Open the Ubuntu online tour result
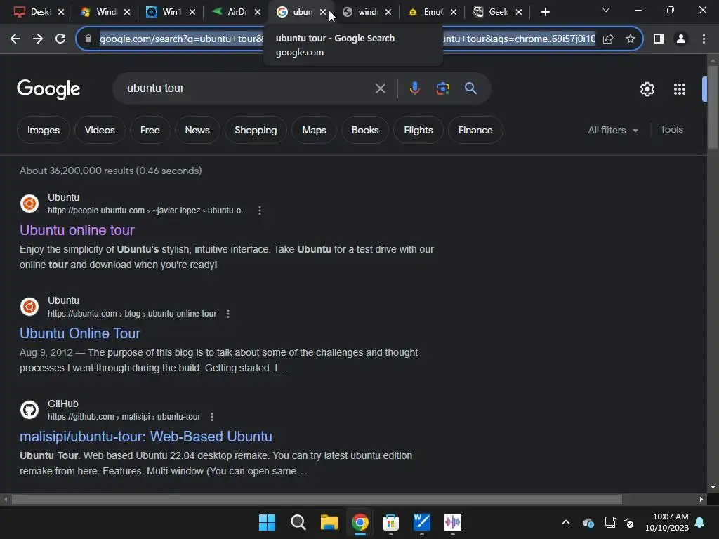This screenshot has height=539, width=719. pos(77,230)
